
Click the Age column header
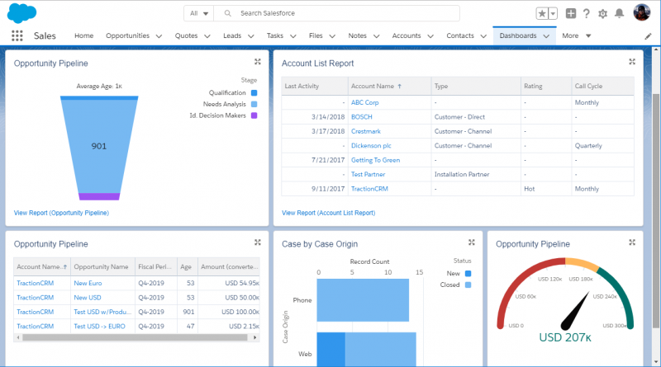tap(188, 266)
